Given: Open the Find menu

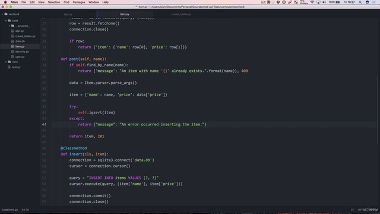Looking at the screenshot, I should (x=66, y=2).
